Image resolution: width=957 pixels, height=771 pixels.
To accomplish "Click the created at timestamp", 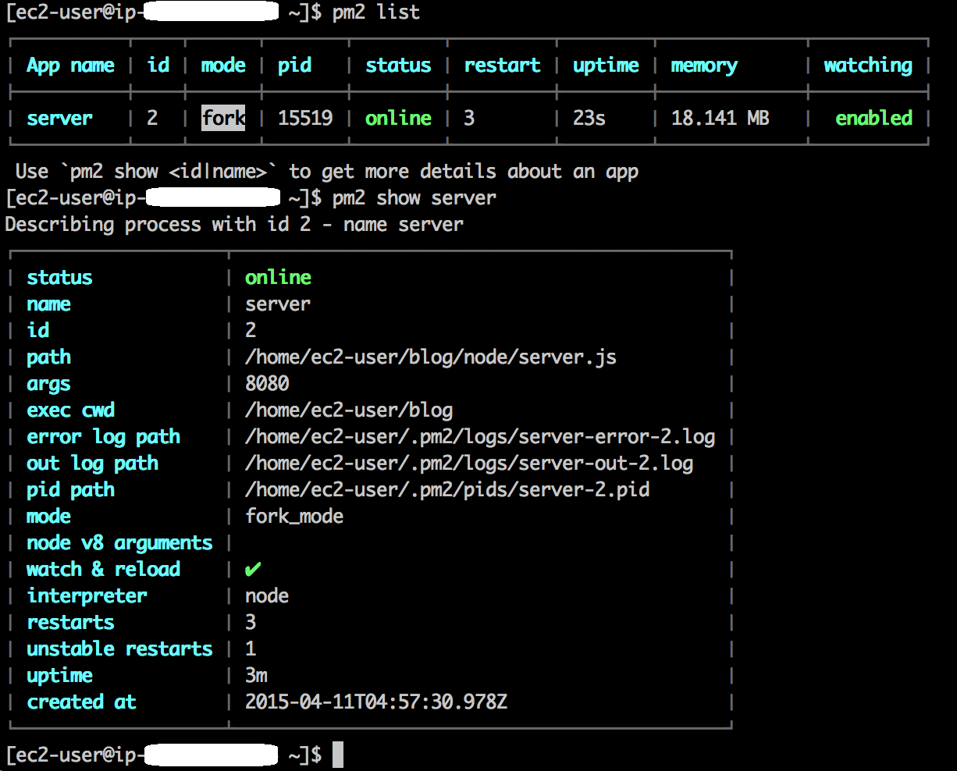I will tap(376, 702).
